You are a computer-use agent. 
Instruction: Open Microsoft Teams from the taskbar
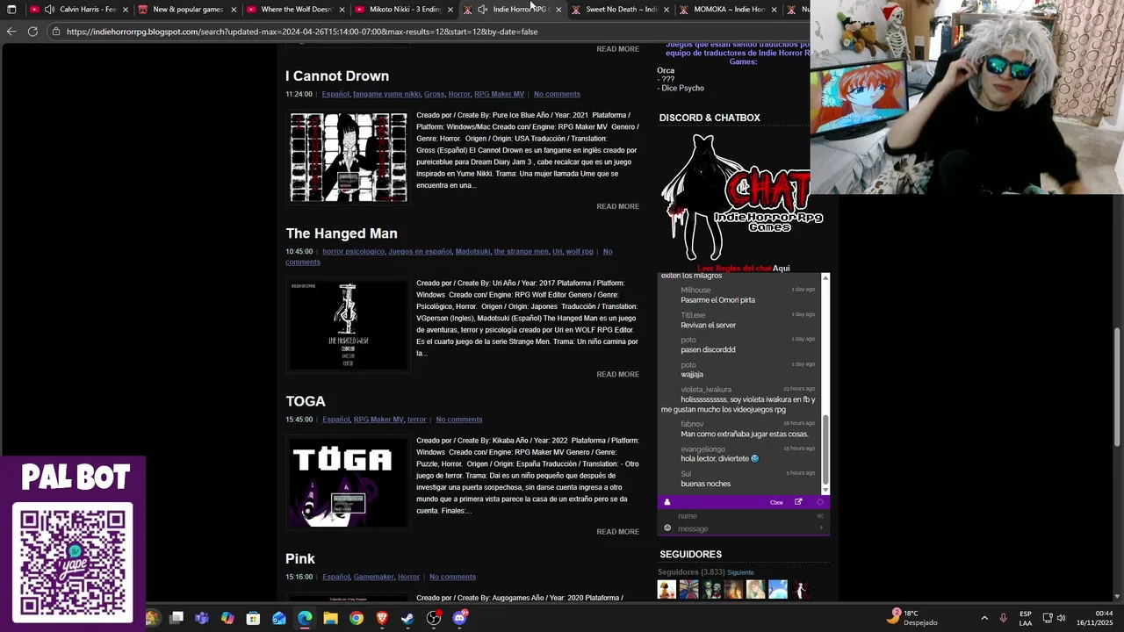tap(202, 618)
